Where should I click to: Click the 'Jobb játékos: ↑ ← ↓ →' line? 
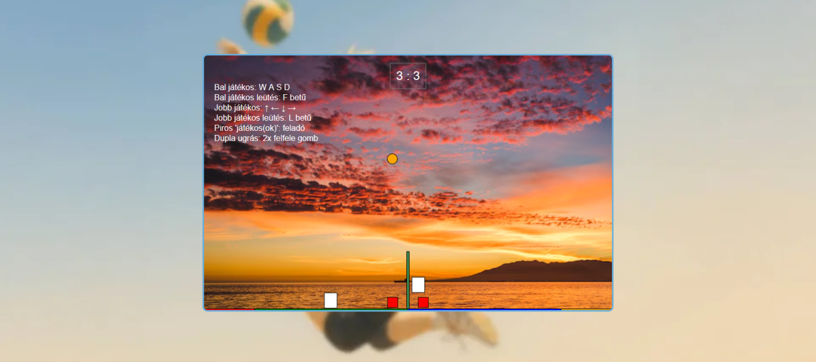point(255,108)
